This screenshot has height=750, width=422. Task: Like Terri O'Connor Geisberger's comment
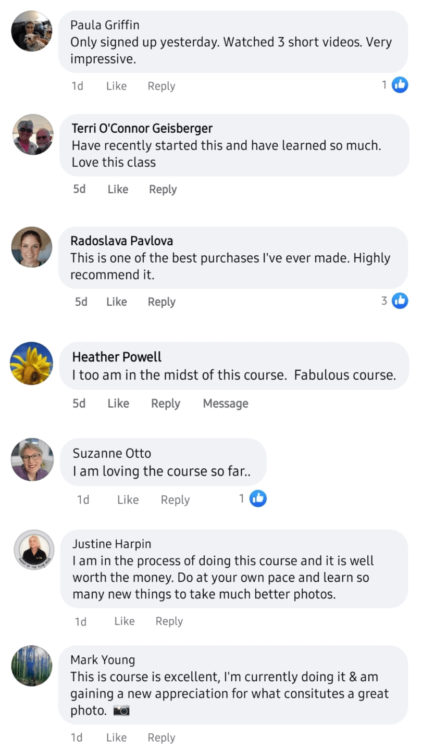point(118,190)
